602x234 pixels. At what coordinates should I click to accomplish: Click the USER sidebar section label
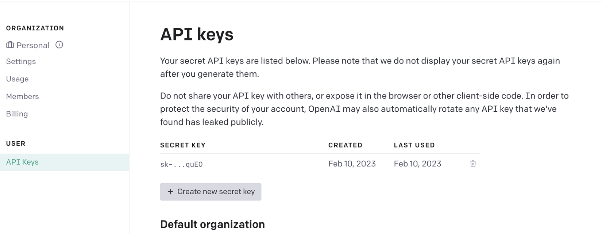(x=16, y=143)
